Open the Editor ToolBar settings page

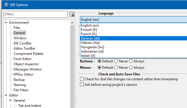coord(25,49)
